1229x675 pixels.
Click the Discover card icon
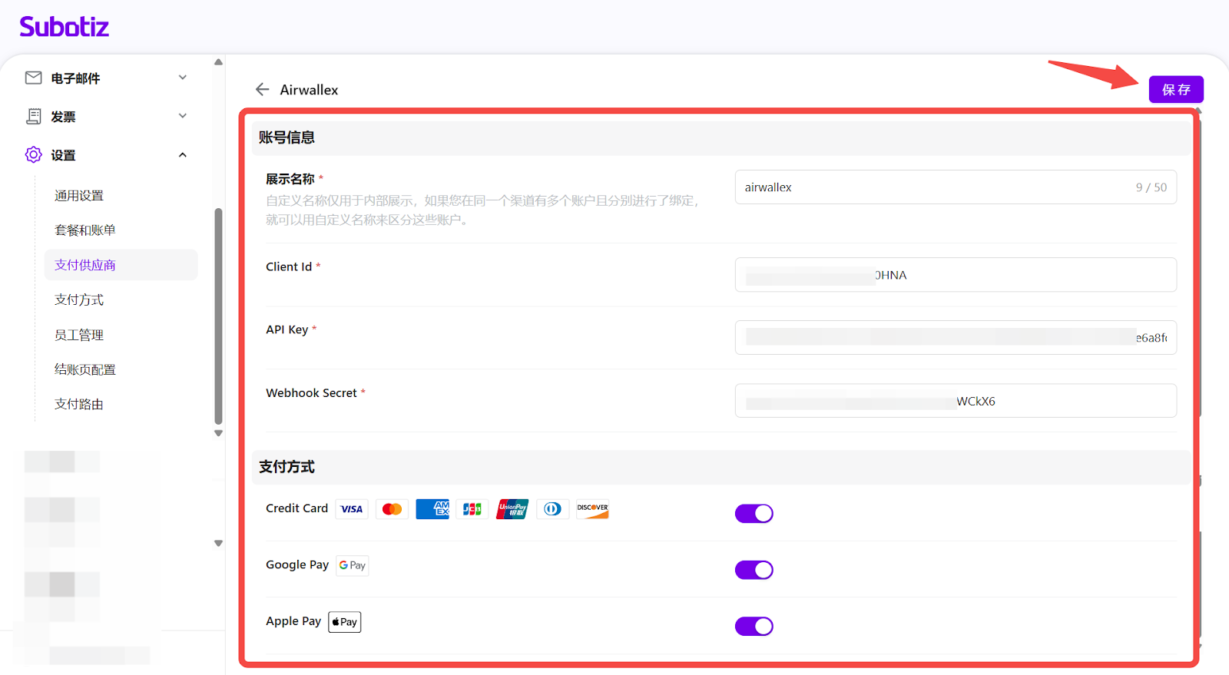point(592,509)
